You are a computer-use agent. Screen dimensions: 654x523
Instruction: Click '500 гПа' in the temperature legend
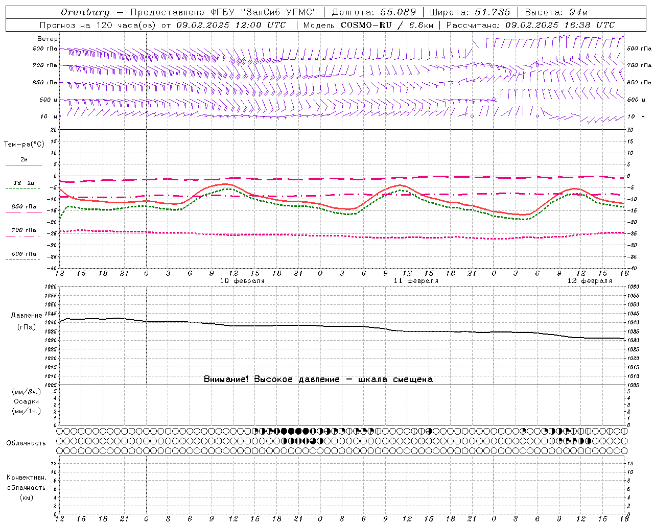pos(24,254)
